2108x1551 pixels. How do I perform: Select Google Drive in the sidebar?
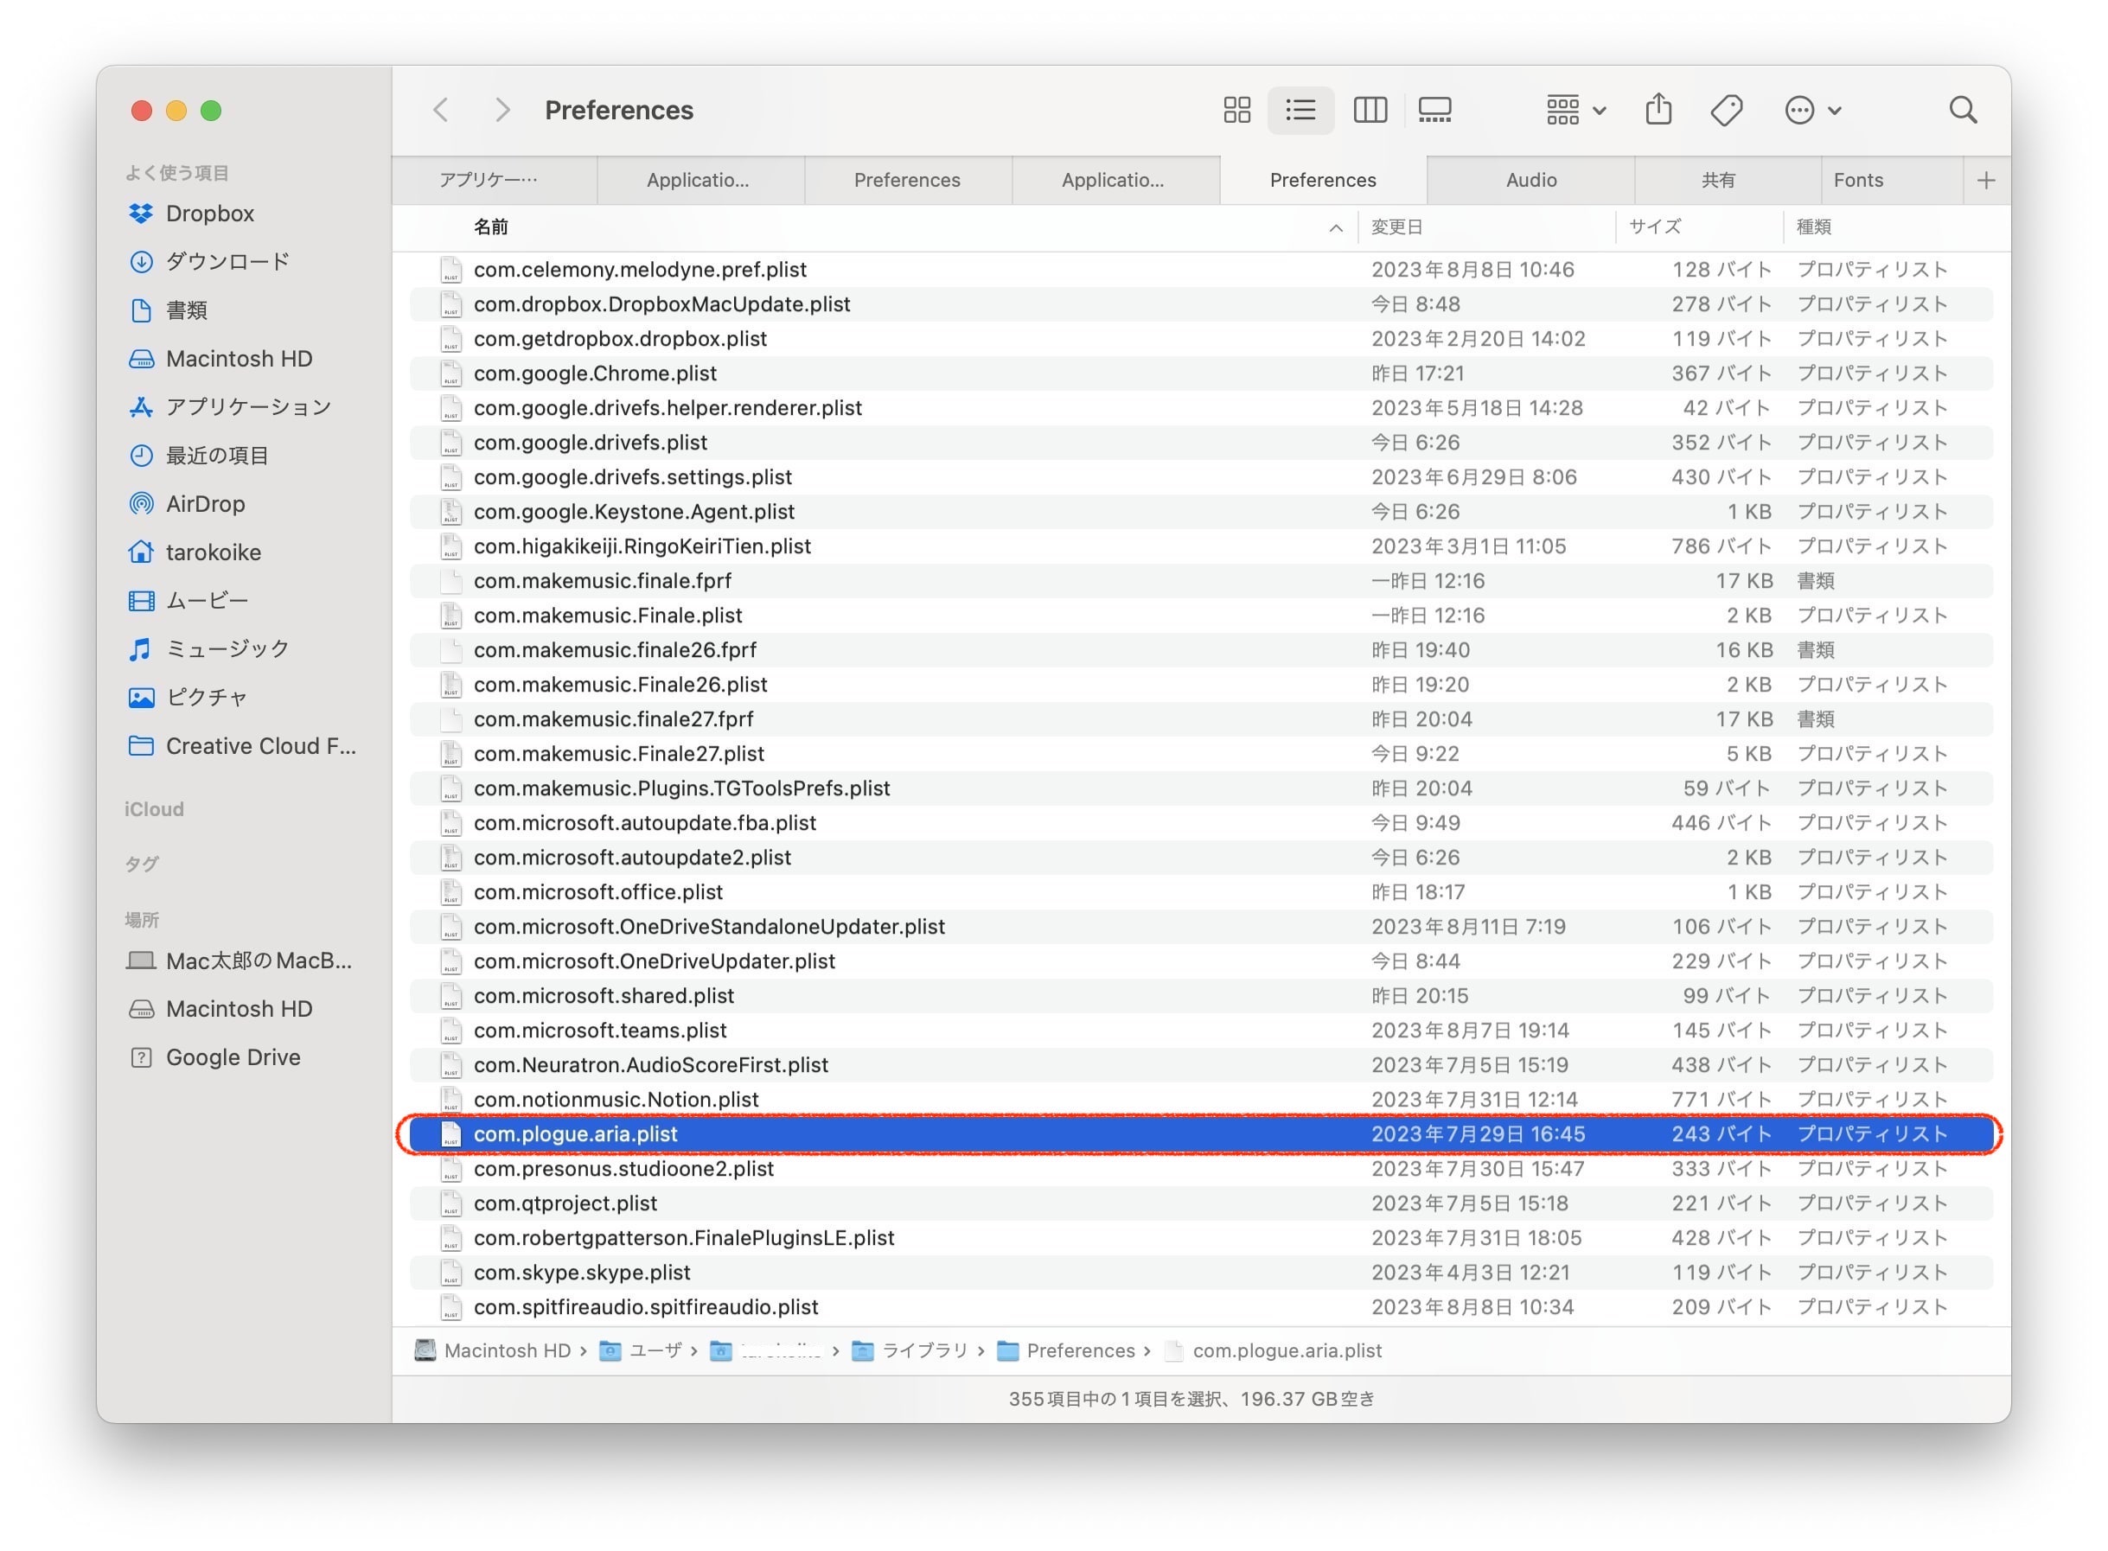[x=215, y=1057]
